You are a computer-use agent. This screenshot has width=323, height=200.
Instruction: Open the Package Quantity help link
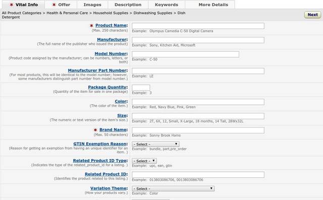point(107,87)
